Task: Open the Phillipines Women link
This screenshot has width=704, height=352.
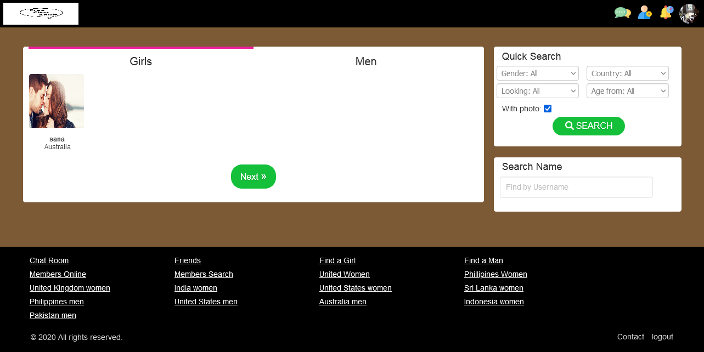Action: coord(495,274)
